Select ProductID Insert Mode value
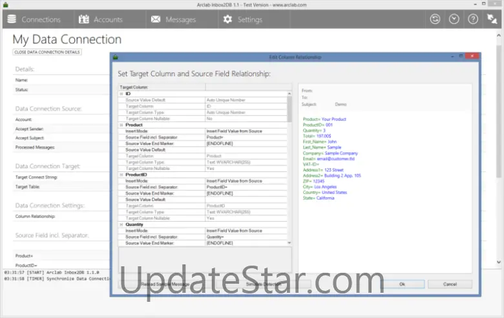This screenshot has height=318, width=504. (246, 181)
